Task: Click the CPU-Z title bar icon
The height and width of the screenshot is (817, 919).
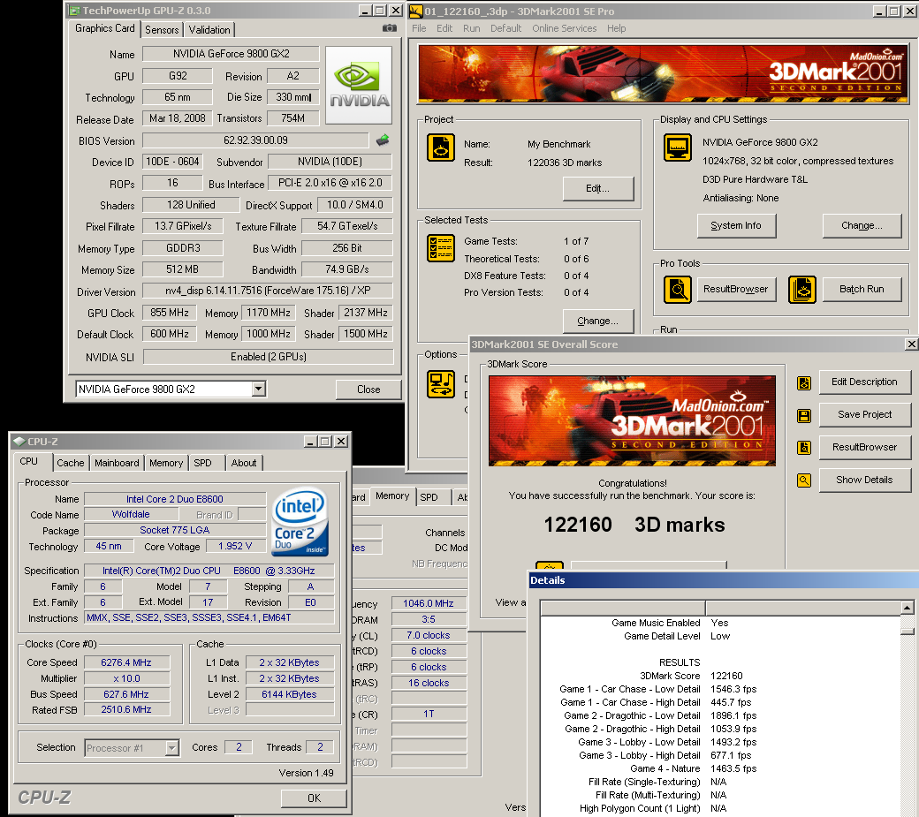Action: tap(19, 442)
